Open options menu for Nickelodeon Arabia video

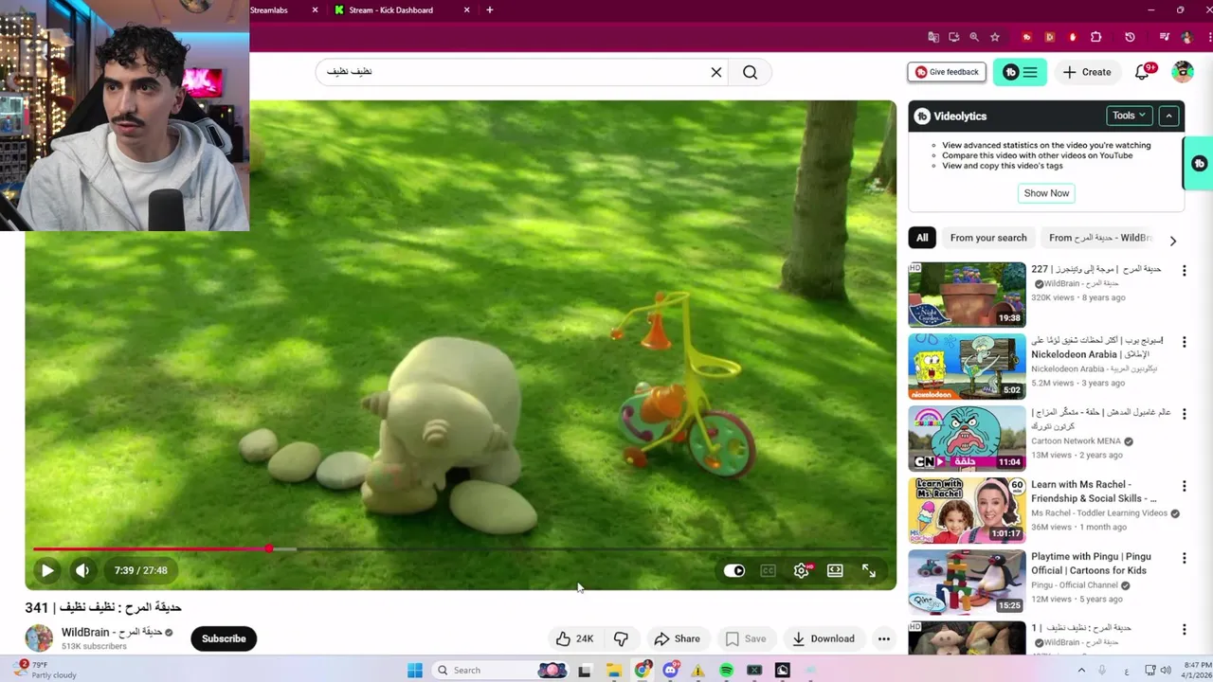point(1184,342)
